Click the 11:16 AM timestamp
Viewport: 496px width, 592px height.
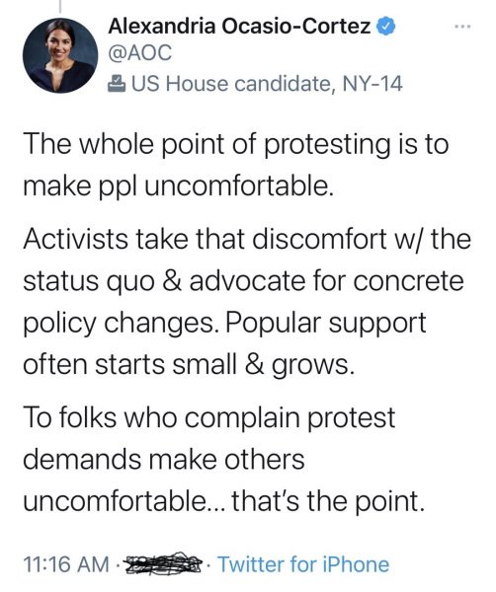[x=66, y=564]
